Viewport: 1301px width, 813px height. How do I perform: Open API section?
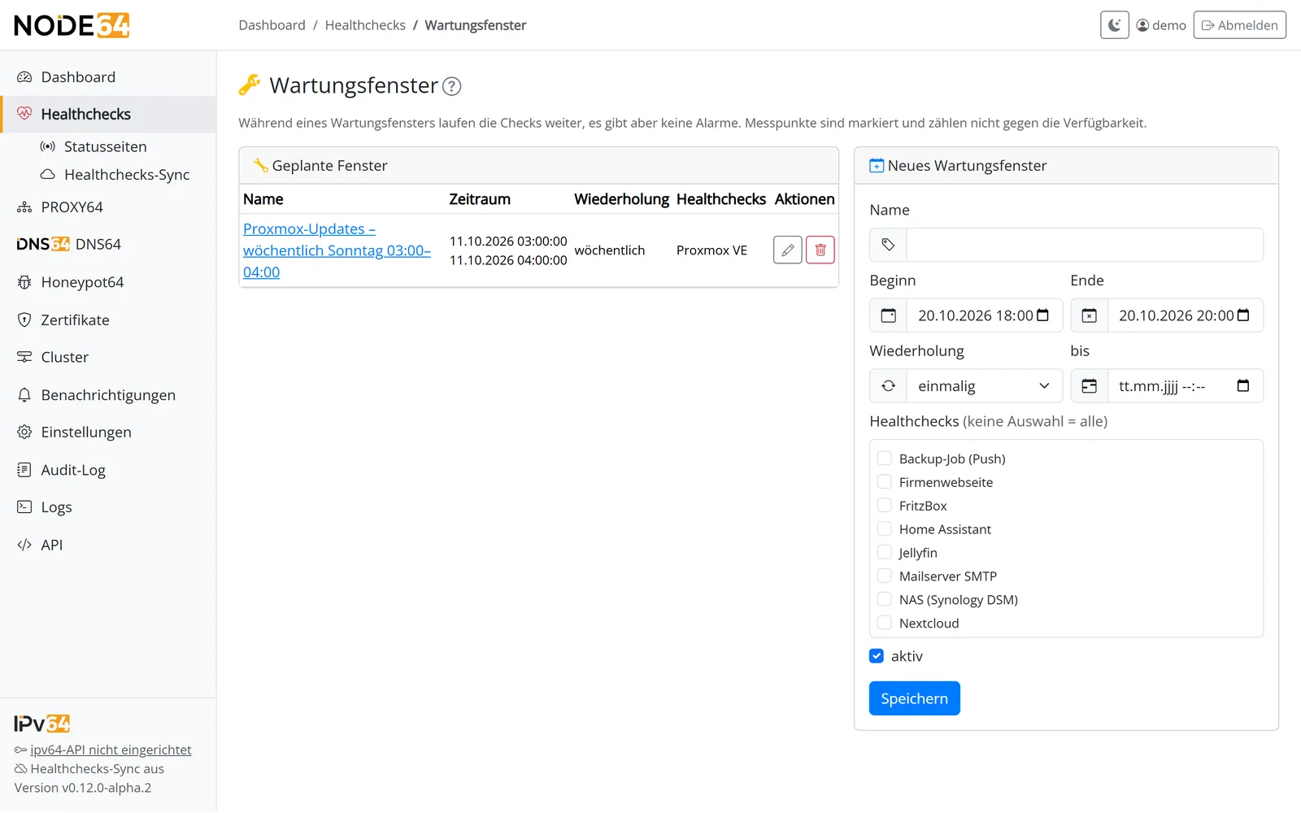click(x=108, y=546)
